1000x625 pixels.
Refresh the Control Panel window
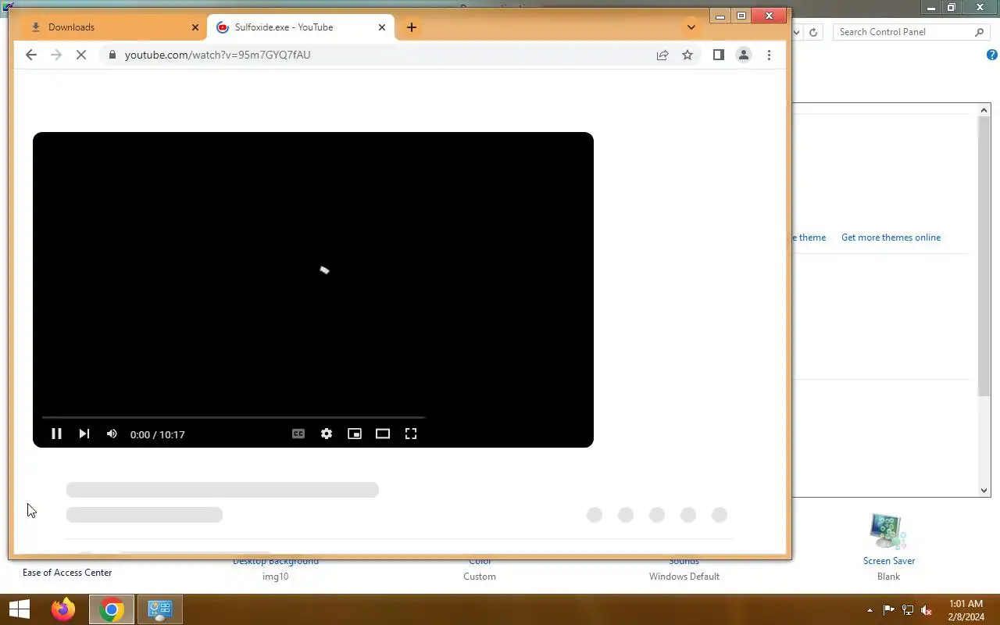(813, 32)
